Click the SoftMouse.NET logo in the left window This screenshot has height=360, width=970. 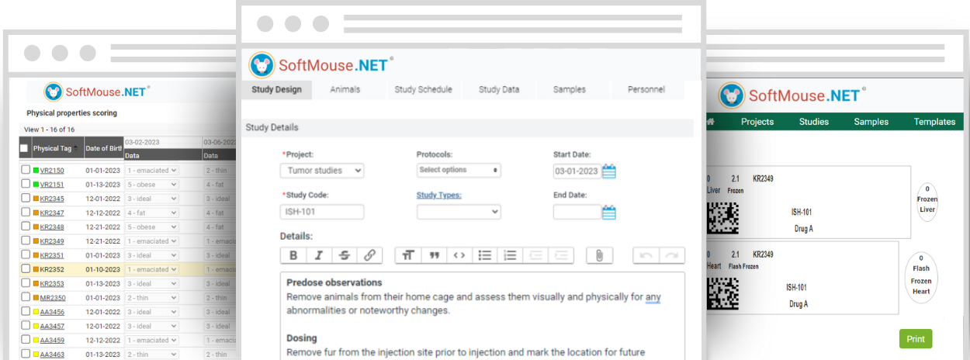[96, 92]
